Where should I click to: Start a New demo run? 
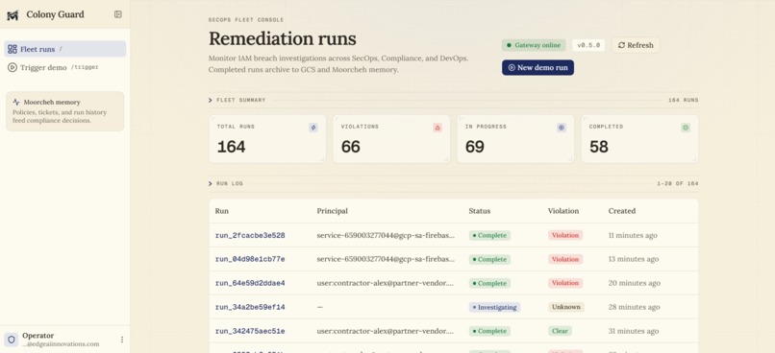point(537,67)
